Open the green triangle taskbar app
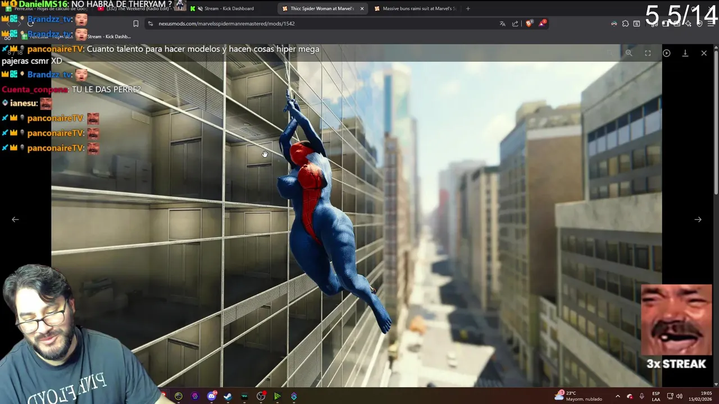 click(x=277, y=396)
